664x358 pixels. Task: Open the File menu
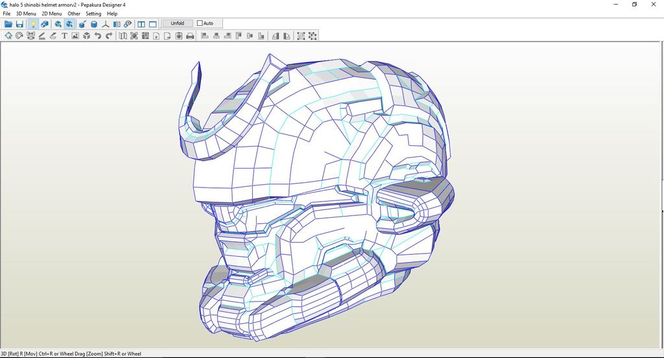coord(6,14)
